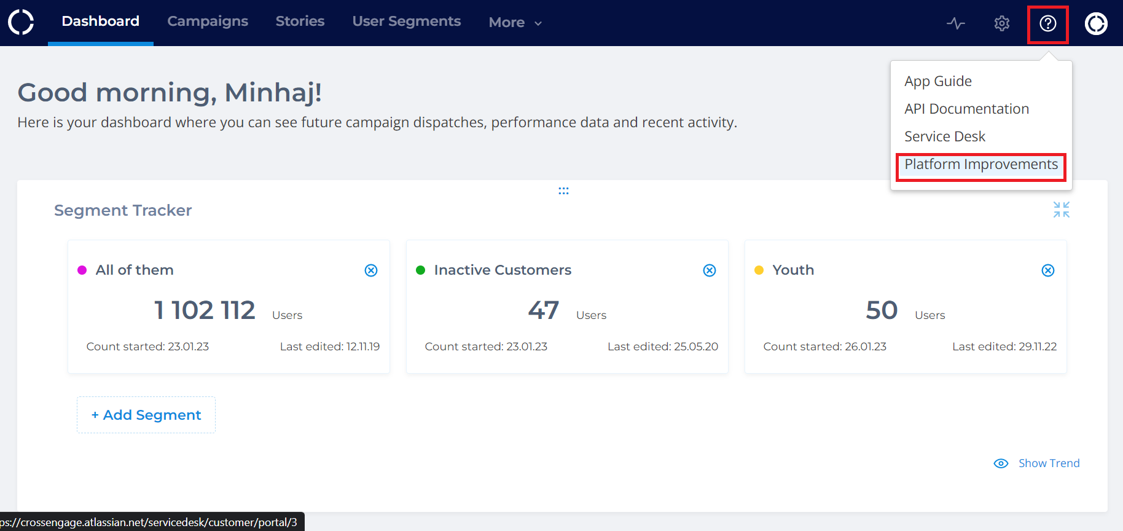1123x531 pixels.
Task: Switch to the Dashboard tab
Action: click(101, 21)
